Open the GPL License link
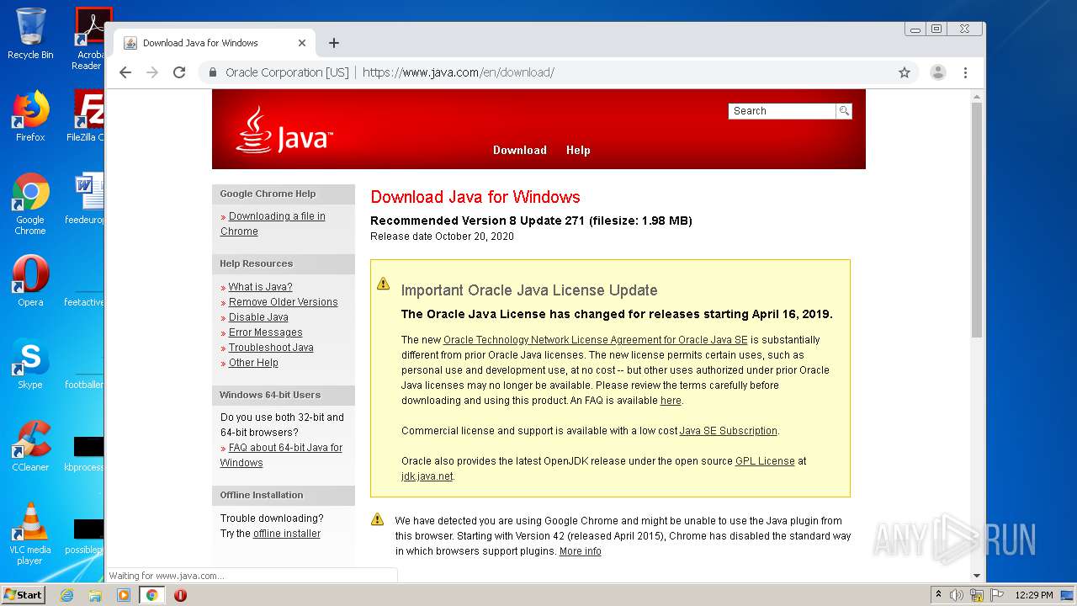 (x=765, y=461)
